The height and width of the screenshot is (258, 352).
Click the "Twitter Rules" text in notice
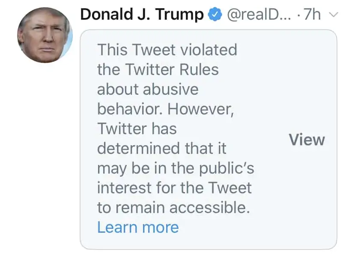tap(172, 69)
